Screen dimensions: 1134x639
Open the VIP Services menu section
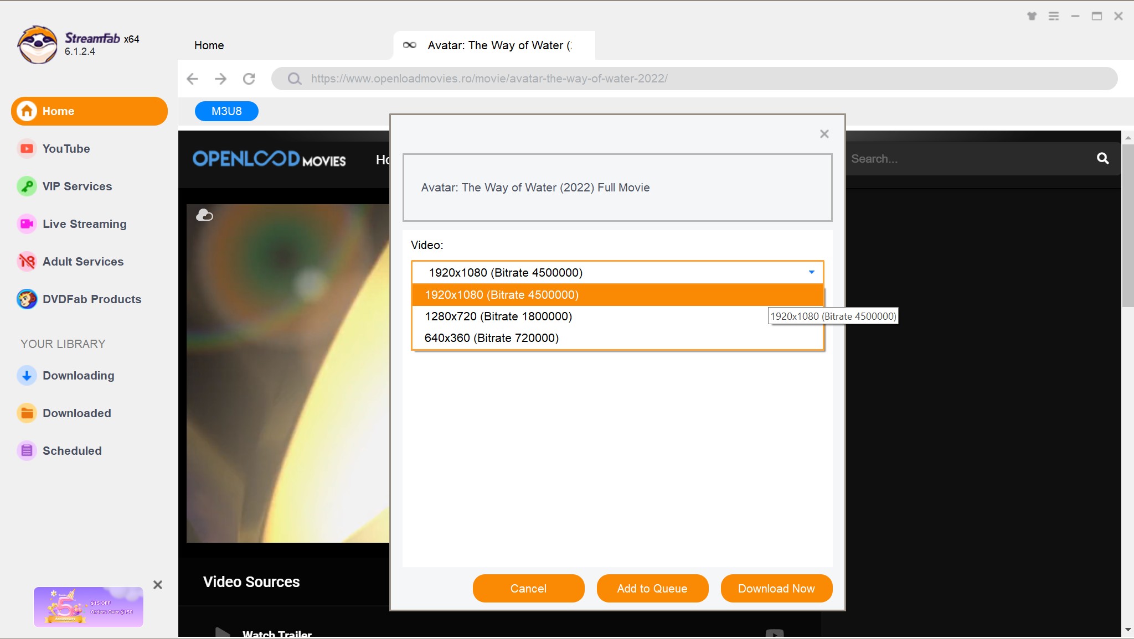tap(77, 186)
